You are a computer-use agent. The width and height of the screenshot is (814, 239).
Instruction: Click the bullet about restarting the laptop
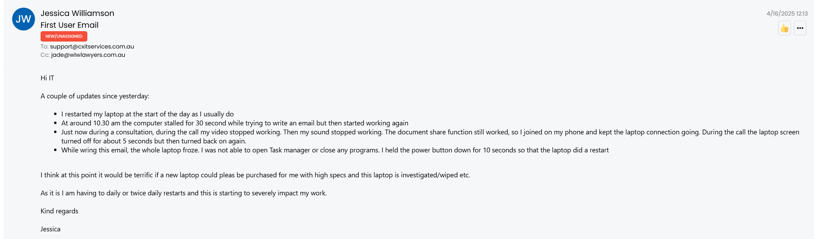pyautogui.click(x=148, y=114)
